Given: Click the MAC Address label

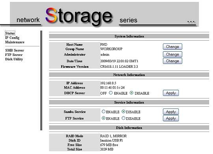Looking at the screenshot, I should [75, 87].
